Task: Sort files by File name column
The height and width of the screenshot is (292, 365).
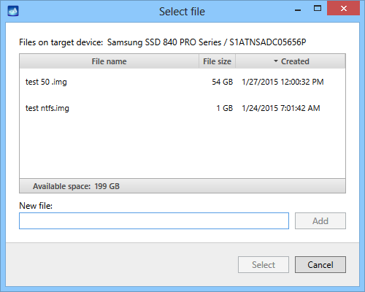Action: [x=109, y=61]
